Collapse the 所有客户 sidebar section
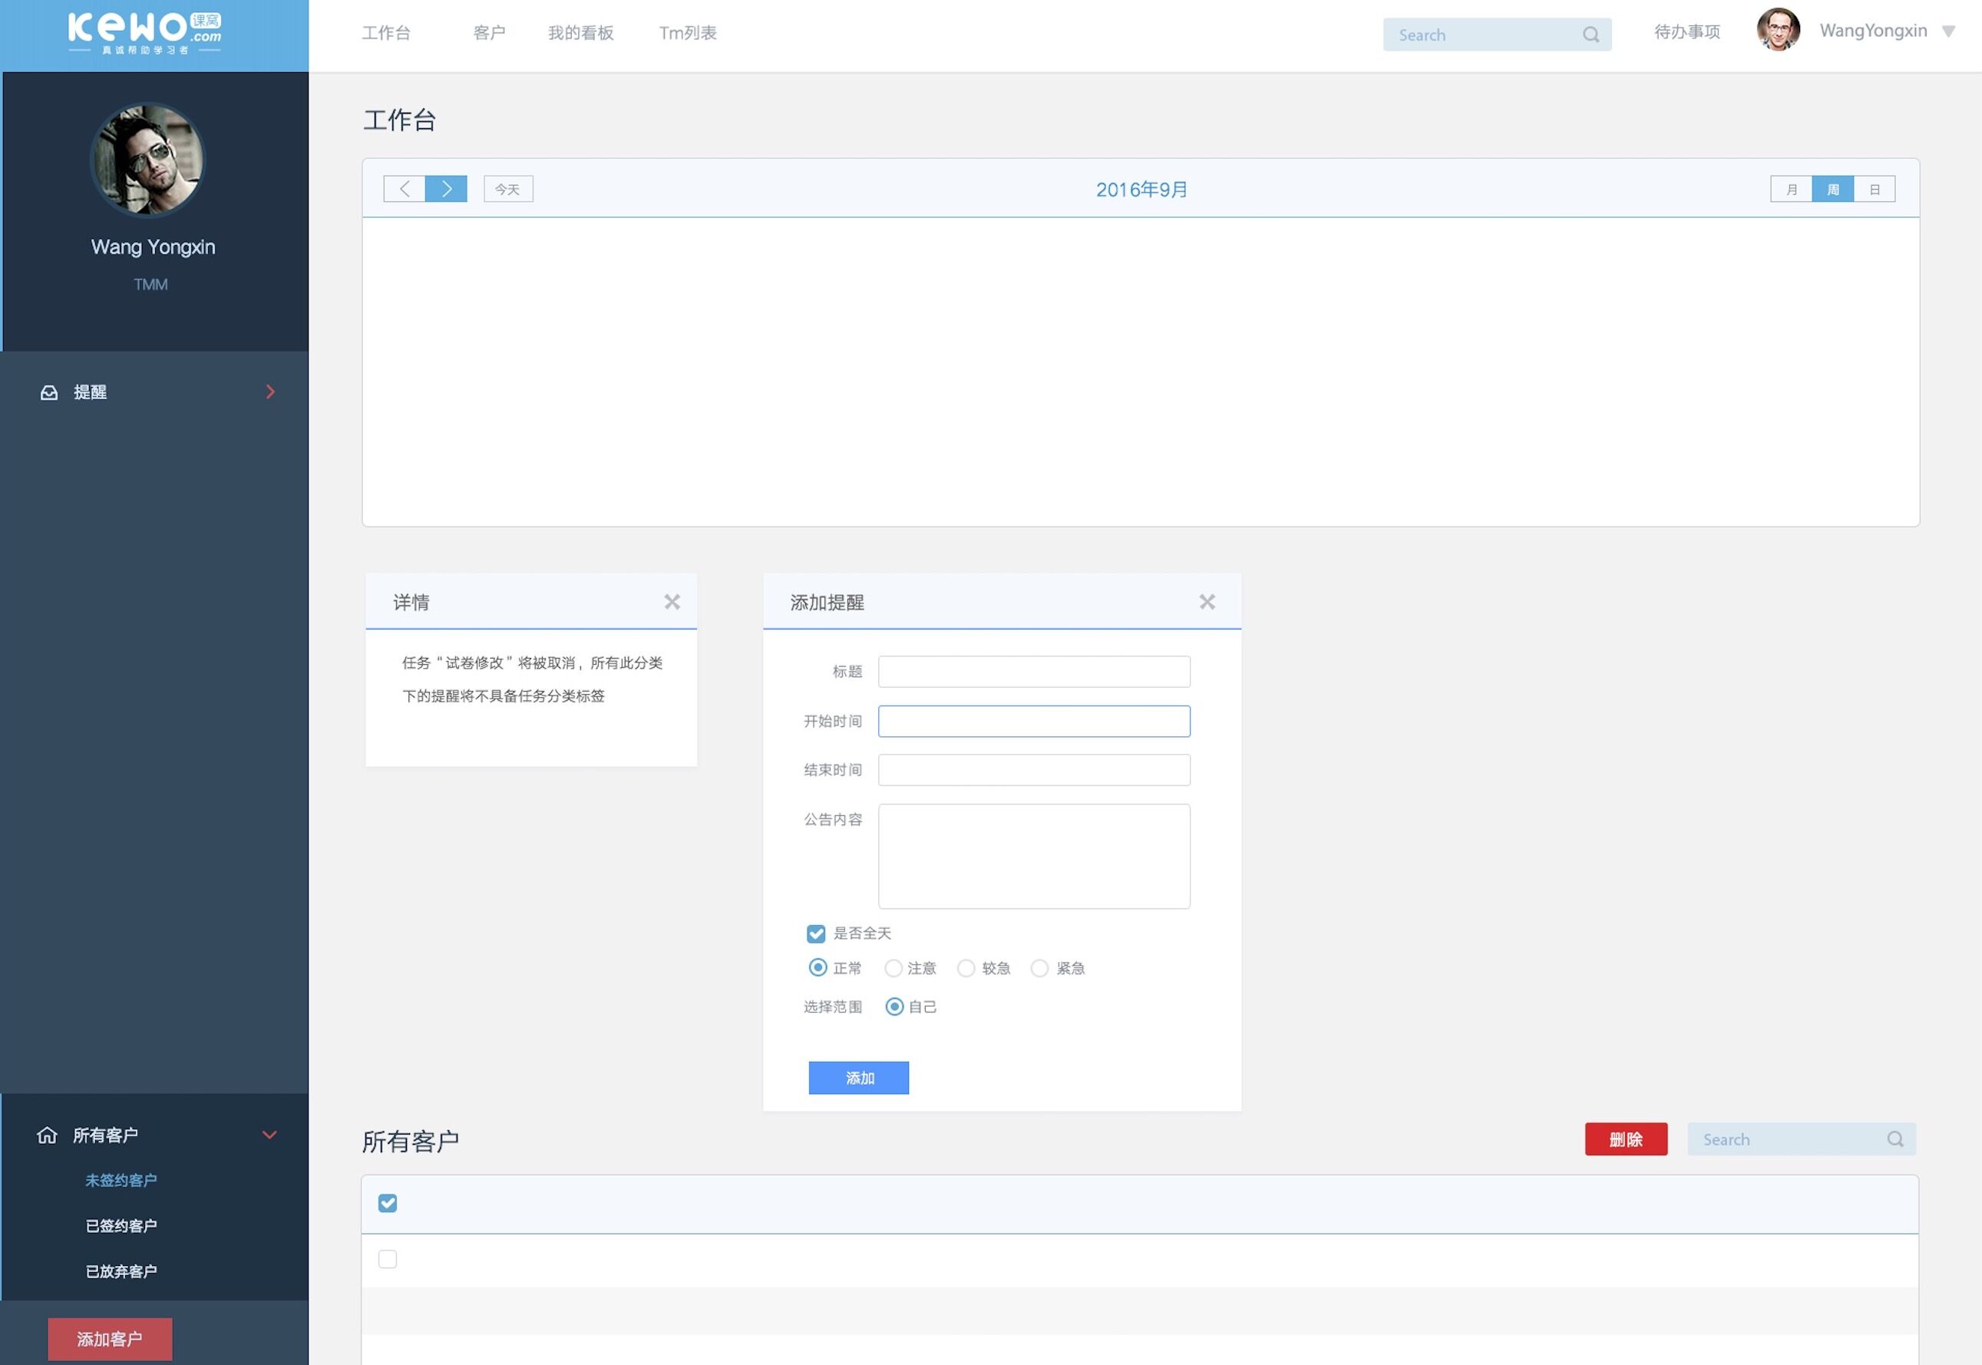The height and width of the screenshot is (1365, 1982). pos(269,1135)
